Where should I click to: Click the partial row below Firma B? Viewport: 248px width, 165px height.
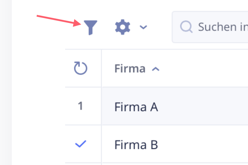[x=175, y=164]
